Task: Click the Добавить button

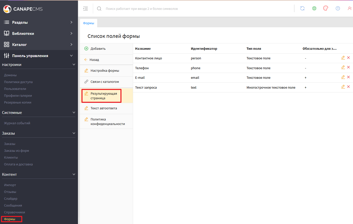Action: coord(98,48)
